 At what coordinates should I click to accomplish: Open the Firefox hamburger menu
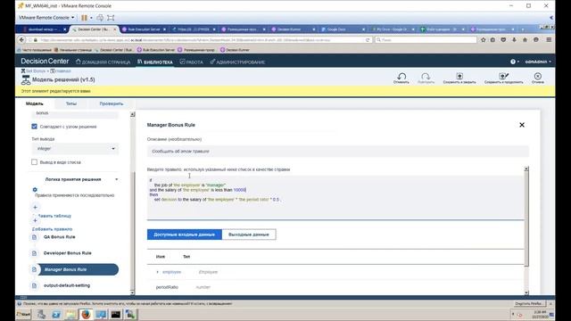[x=549, y=39]
